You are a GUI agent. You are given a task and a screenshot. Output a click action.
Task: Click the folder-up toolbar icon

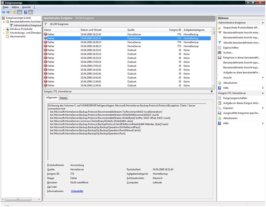click(15, 12)
